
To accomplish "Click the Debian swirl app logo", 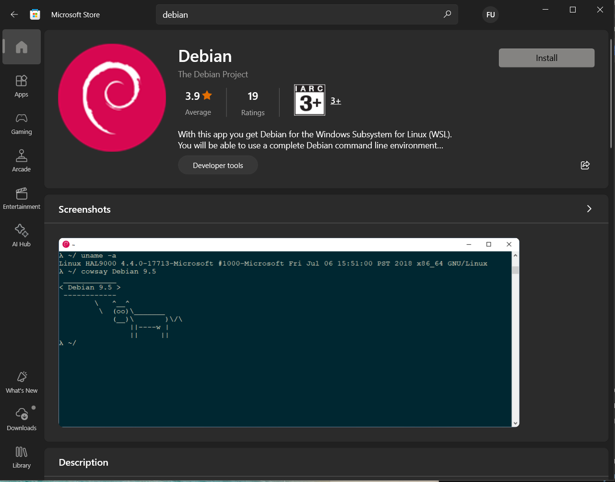I will pyautogui.click(x=112, y=97).
